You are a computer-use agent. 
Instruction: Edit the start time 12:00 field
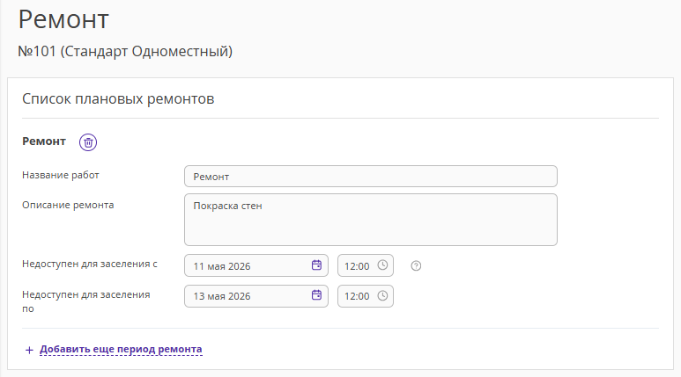(366, 265)
